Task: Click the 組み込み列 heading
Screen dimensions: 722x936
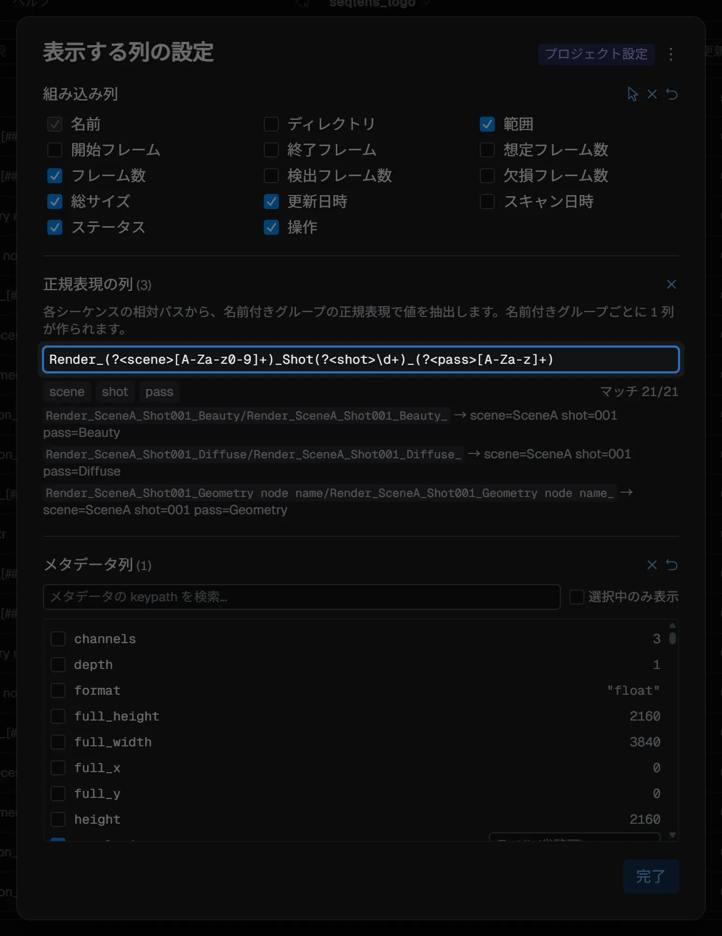Action: tap(81, 94)
